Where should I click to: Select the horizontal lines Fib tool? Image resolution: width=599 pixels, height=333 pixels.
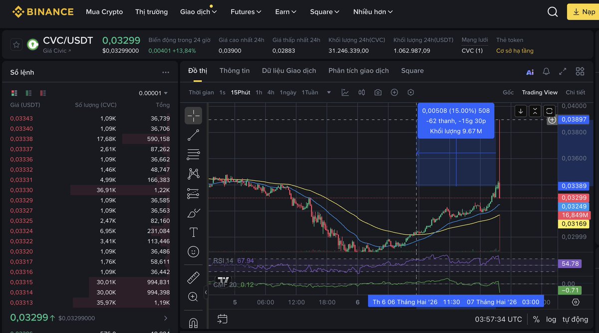click(x=193, y=154)
